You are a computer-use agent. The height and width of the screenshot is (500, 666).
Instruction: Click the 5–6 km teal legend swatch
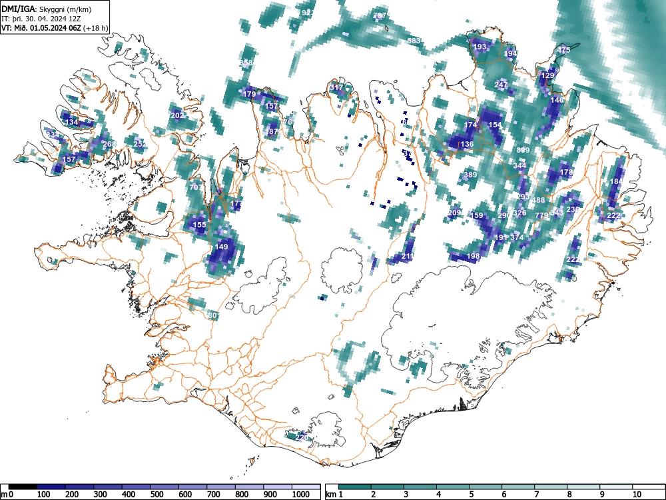click(486, 487)
